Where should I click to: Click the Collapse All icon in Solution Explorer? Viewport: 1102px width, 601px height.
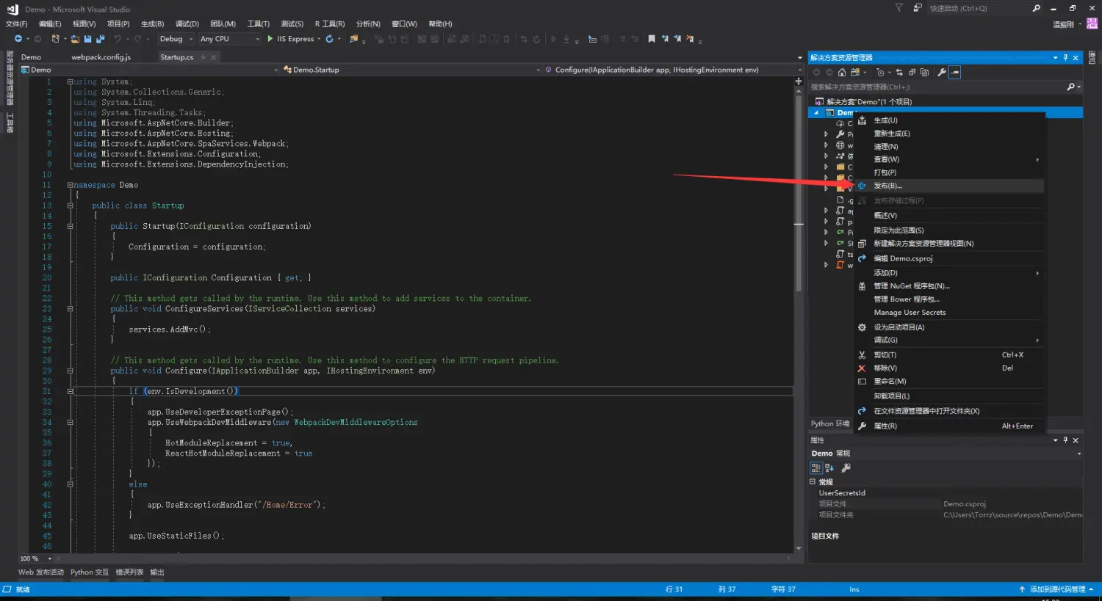tap(912, 73)
